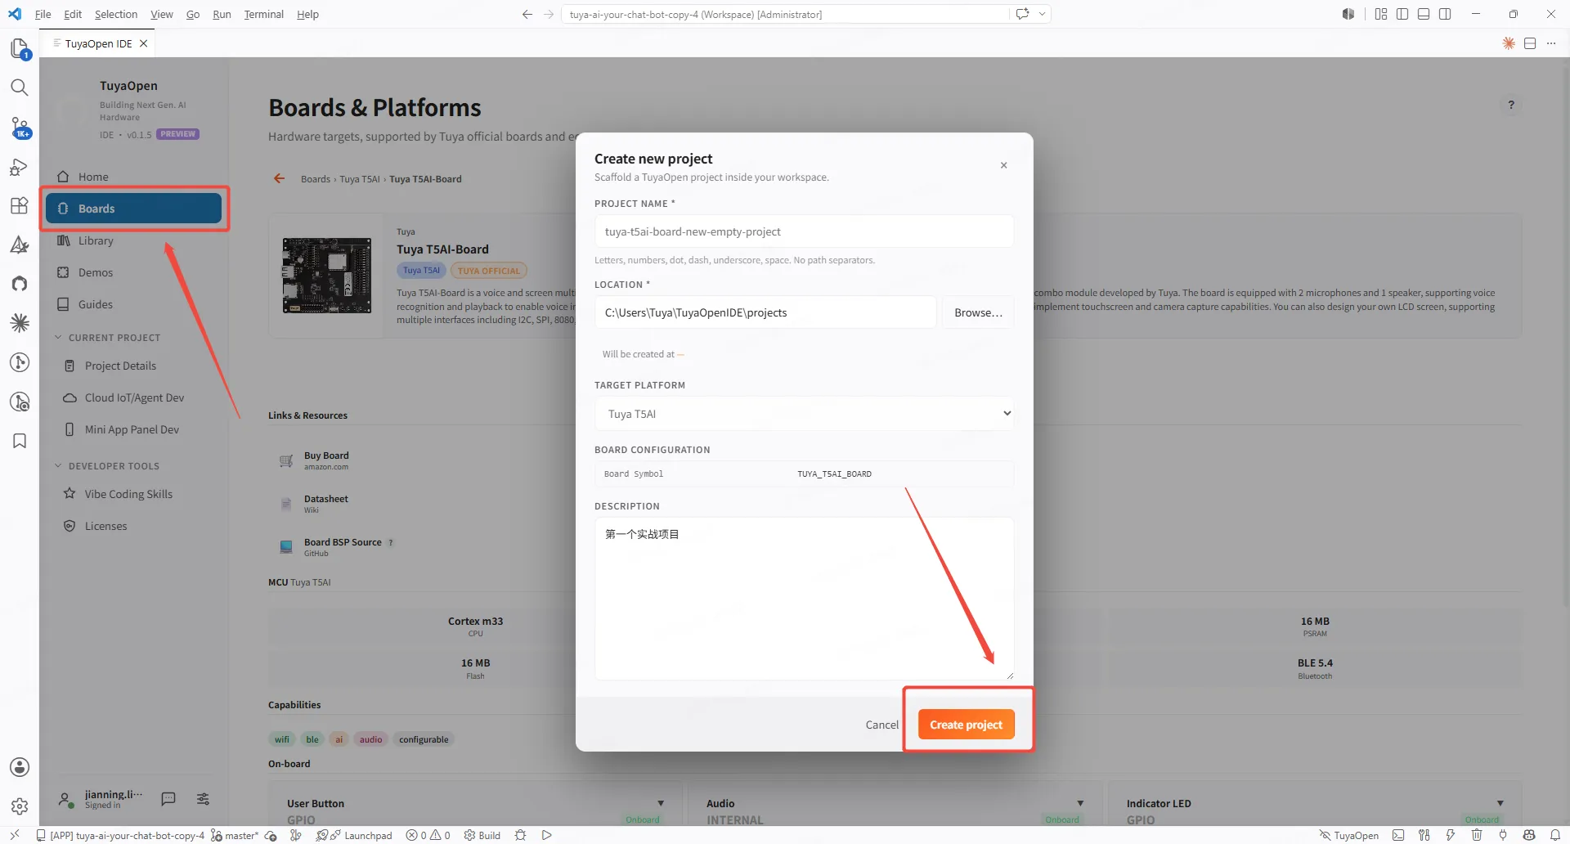Expand the Indicator LED GPIO card

point(1500,803)
